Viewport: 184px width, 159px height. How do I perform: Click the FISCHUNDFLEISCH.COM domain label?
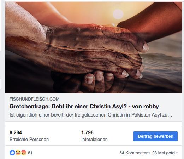click(x=35, y=99)
